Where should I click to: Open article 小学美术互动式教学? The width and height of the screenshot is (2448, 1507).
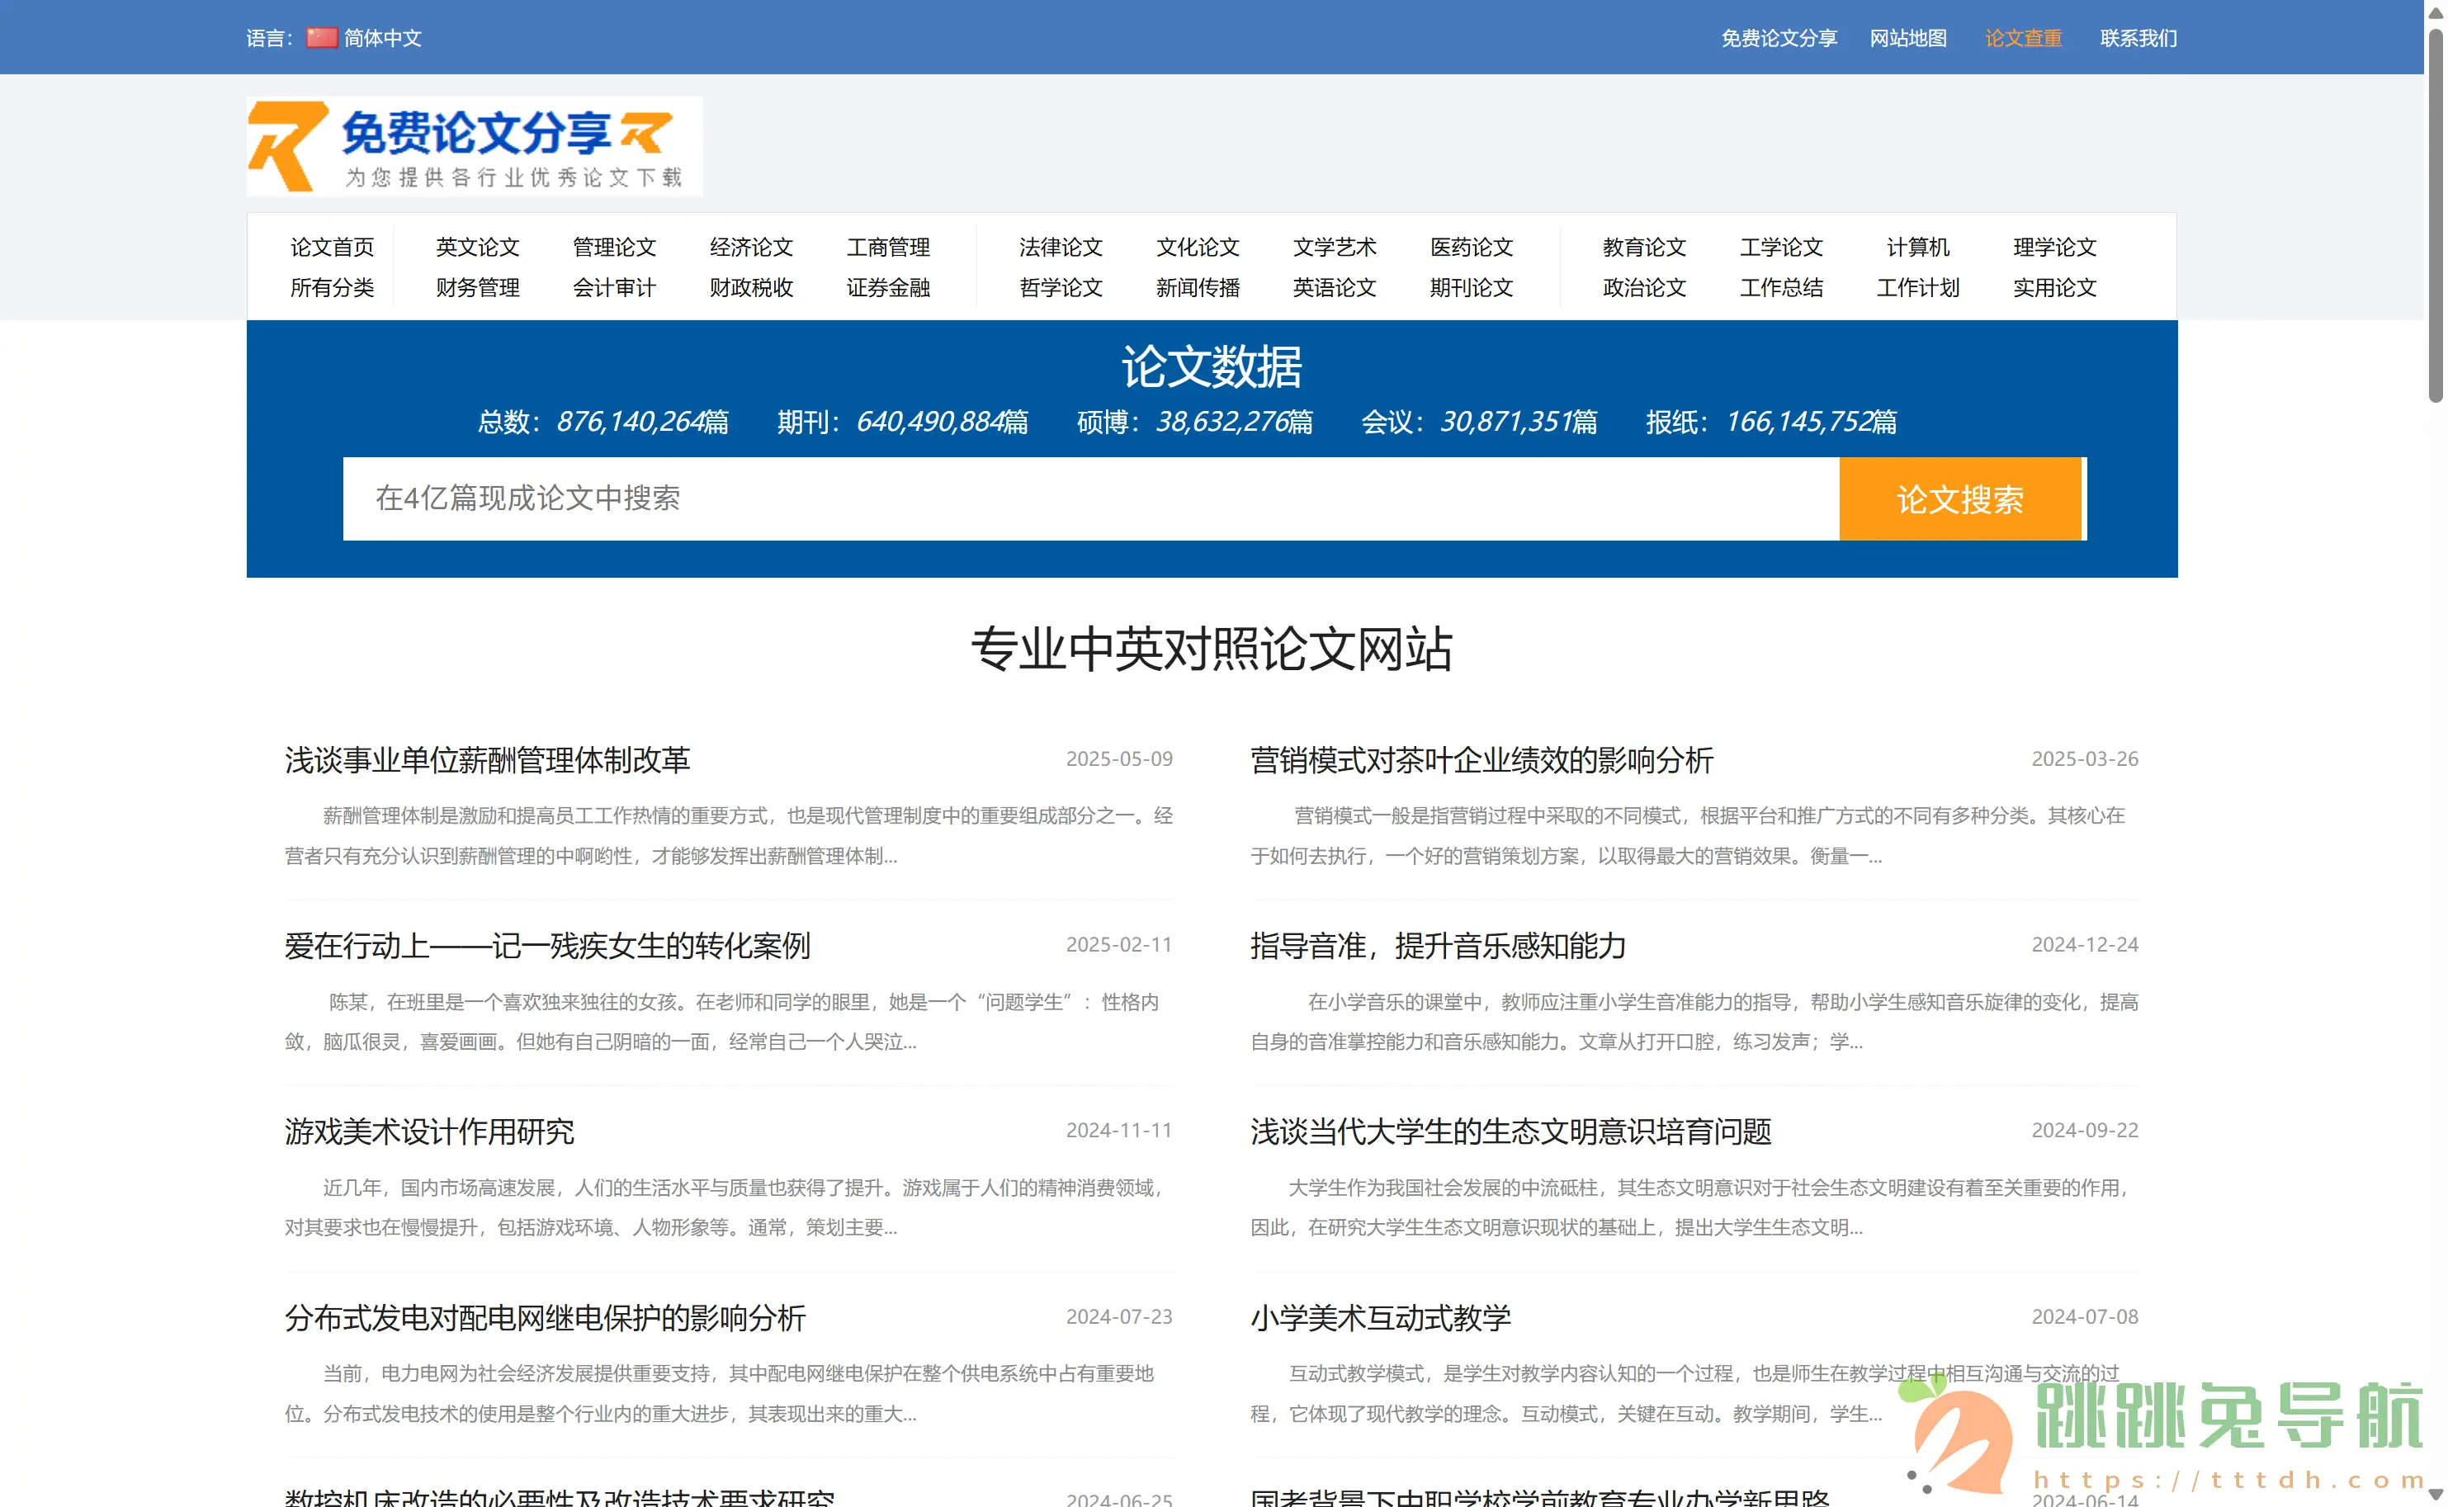1381,1319
